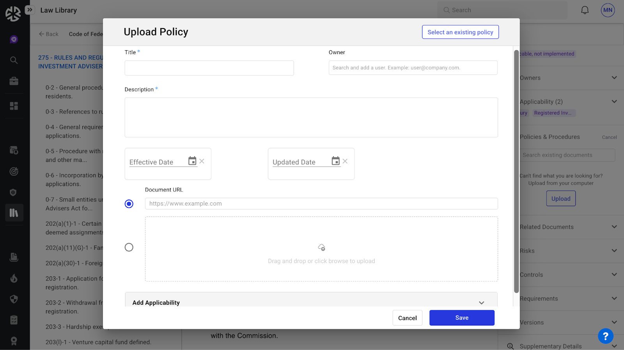
Task: Expand the Controls section chevron
Action: point(614,274)
